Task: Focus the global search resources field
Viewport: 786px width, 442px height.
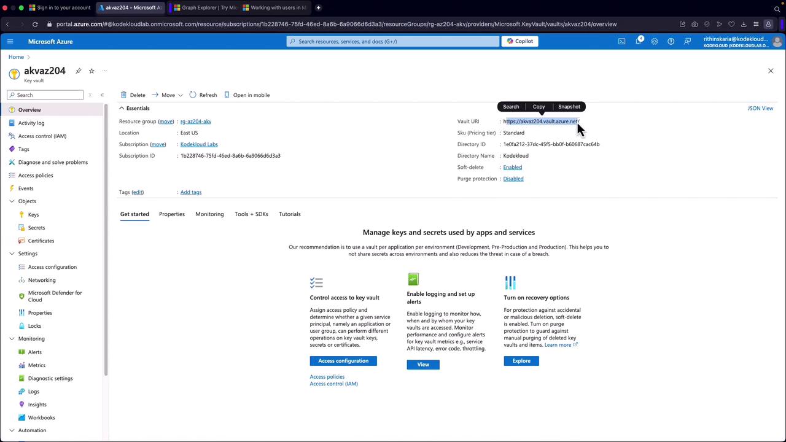Action: click(393, 41)
